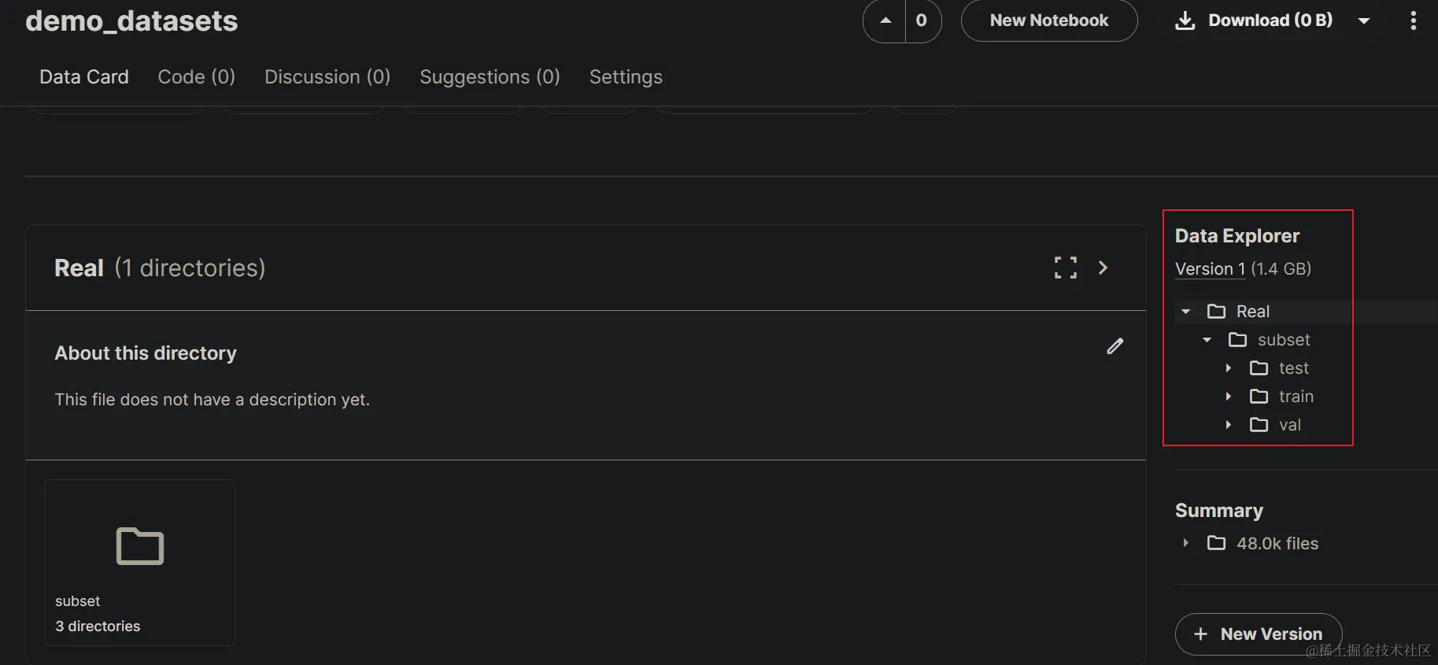Open the Version 1 link
Screen dimensions: 1438x665
pos(1210,269)
